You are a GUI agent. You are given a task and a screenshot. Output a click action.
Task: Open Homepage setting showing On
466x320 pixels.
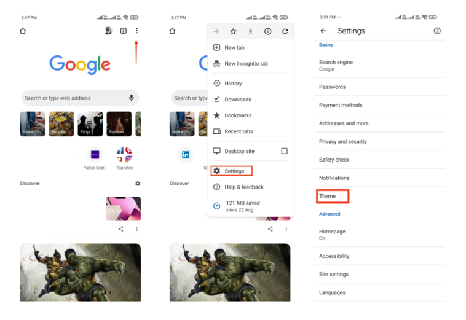(379, 235)
